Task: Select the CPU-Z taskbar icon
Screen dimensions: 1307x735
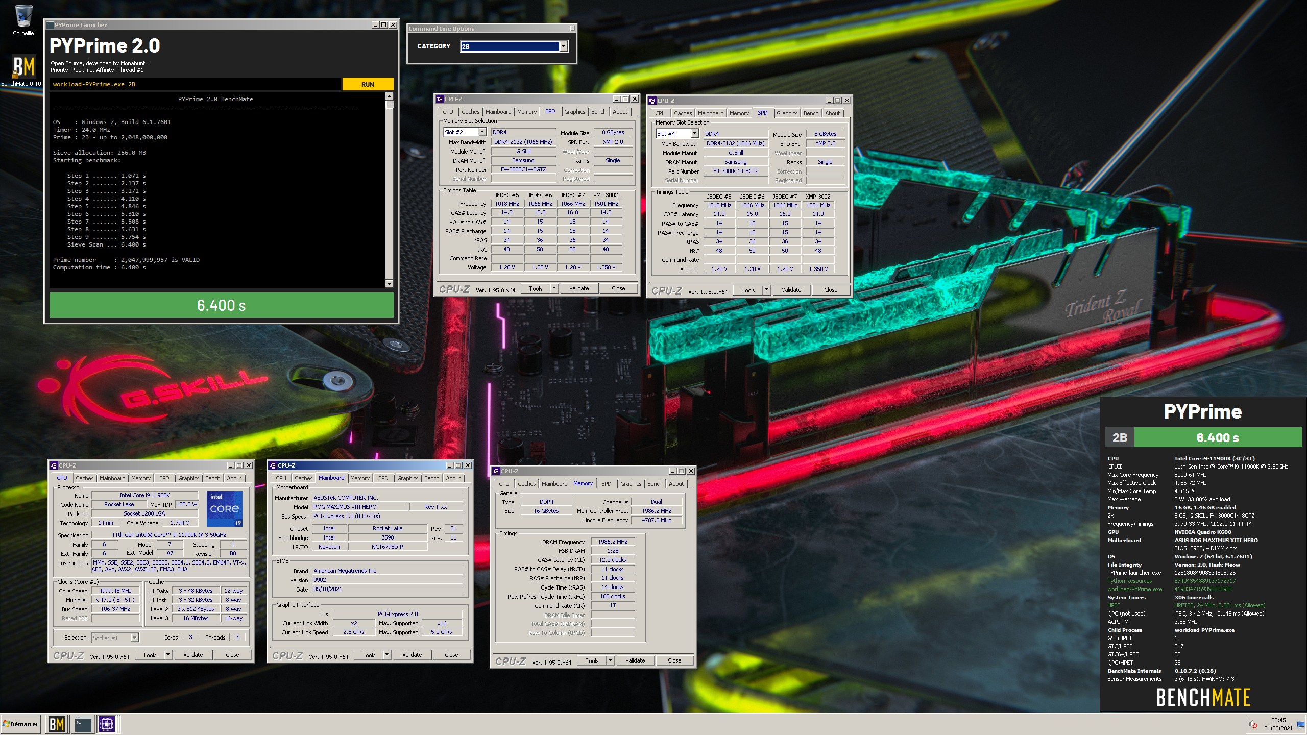Action: tap(107, 724)
